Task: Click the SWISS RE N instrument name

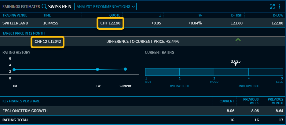Action: pyautogui.click(x=60, y=6)
